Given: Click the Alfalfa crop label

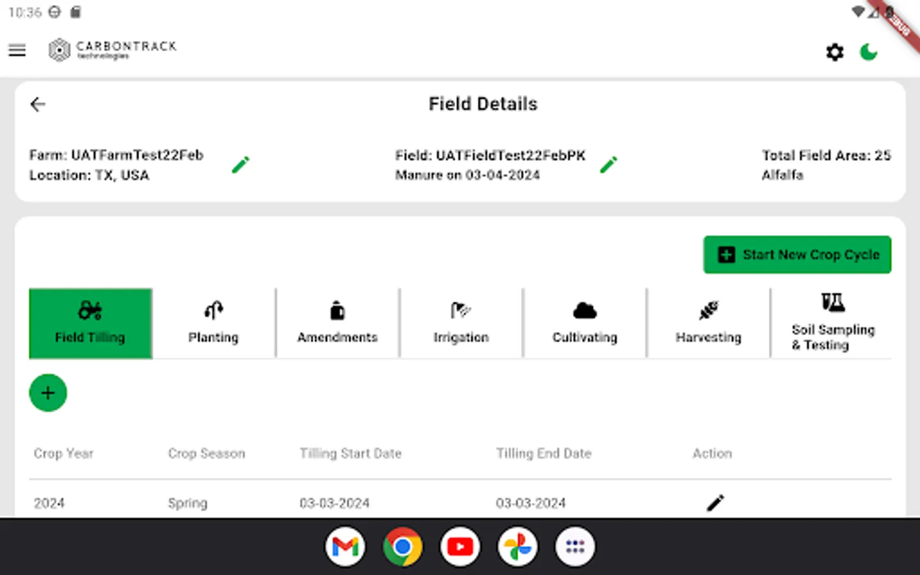Looking at the screenshot, I should pos(782,175).
